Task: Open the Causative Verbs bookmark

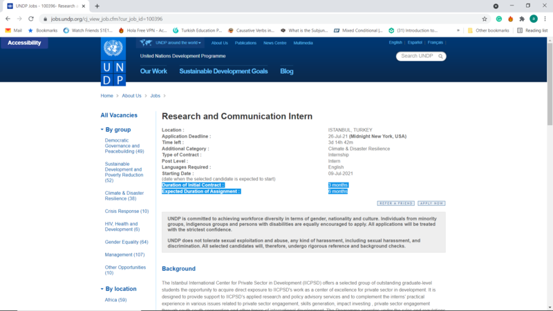Action: (251, 30)
